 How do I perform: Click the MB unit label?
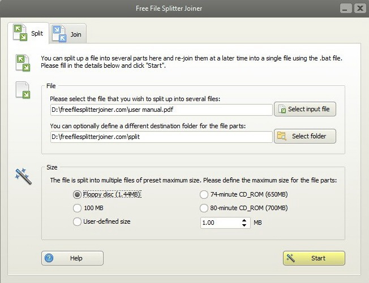258,223
